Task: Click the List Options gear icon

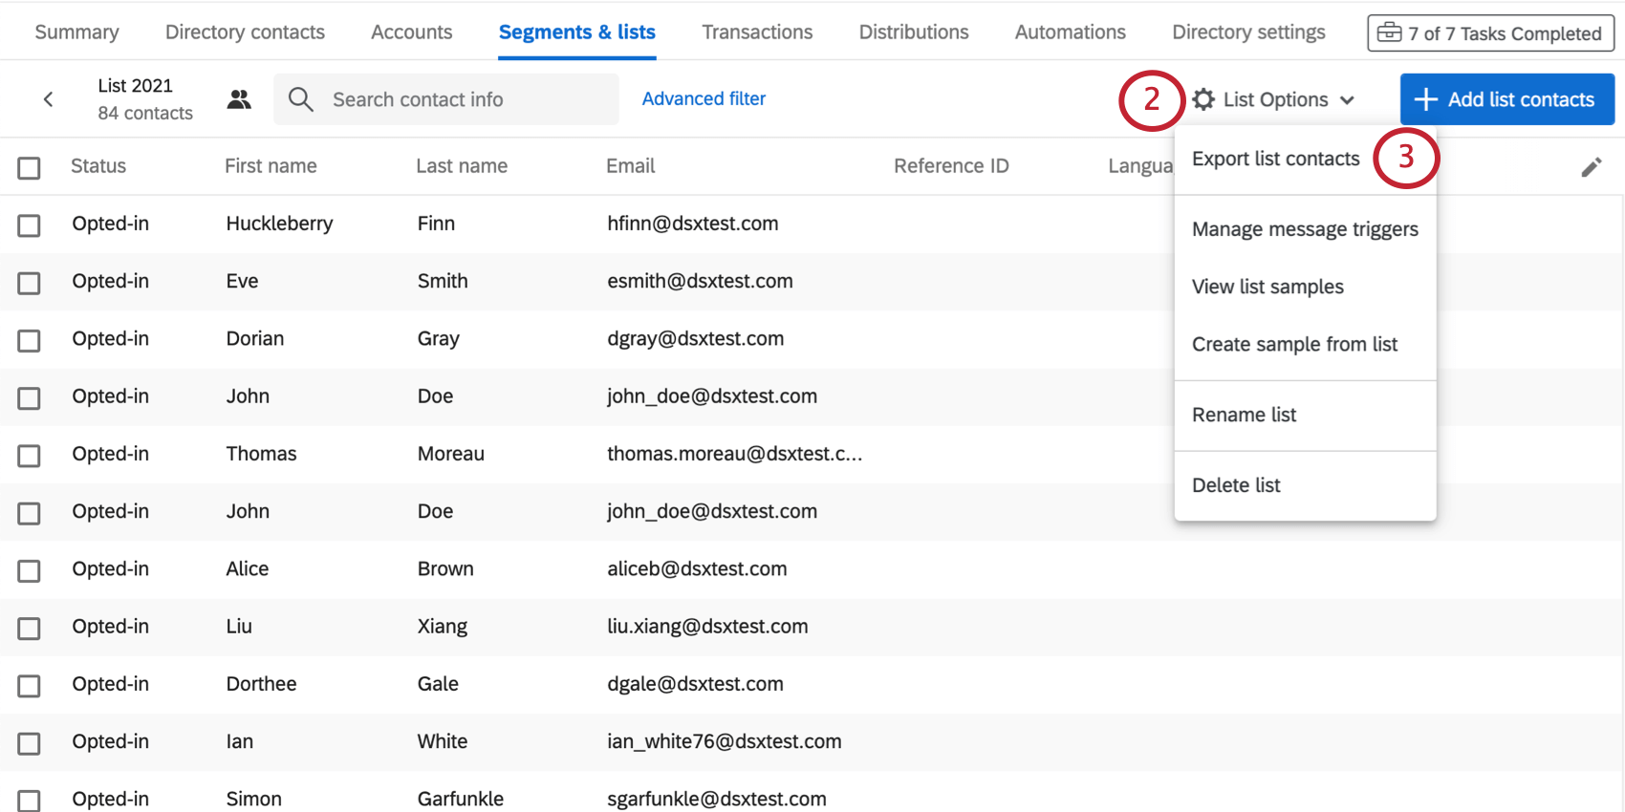Action: pos(1203,99)
